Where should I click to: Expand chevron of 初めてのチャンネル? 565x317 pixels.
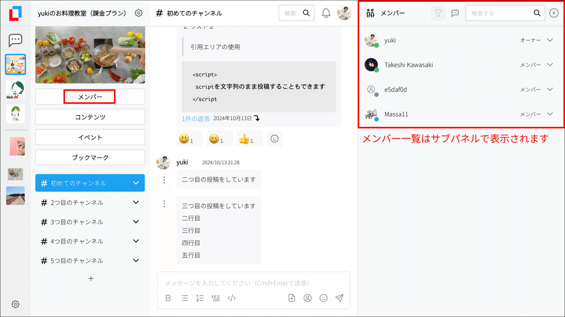pos(136,183)
